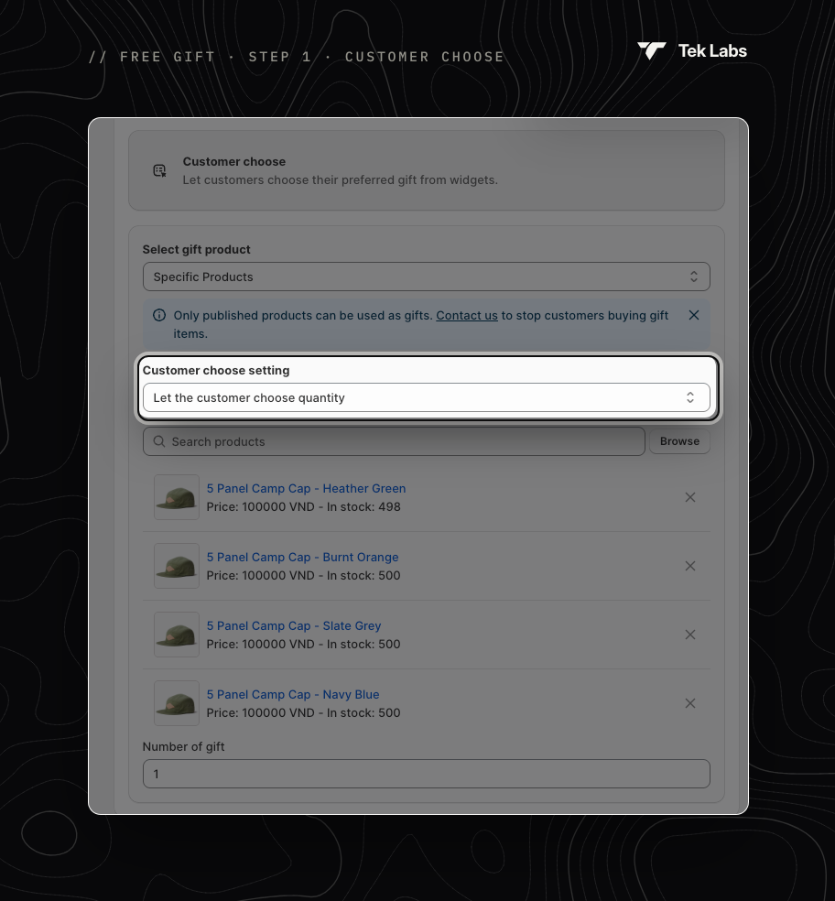Focus the Search products field
Viewport: 835px width, 901px height.
tap(394, 441)
